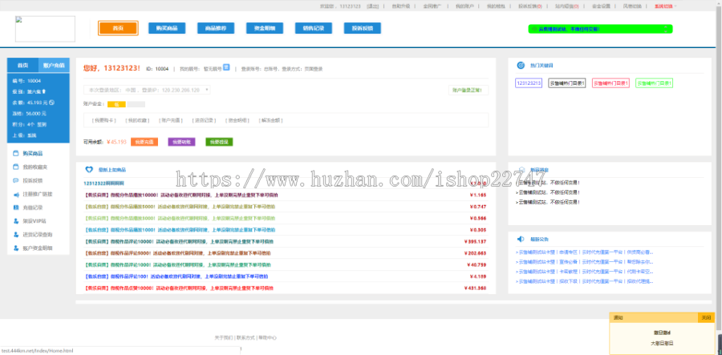Screen dimensions: 722x355
Task: Select the sidebar 首页 tab
Action: coord(22,65)
